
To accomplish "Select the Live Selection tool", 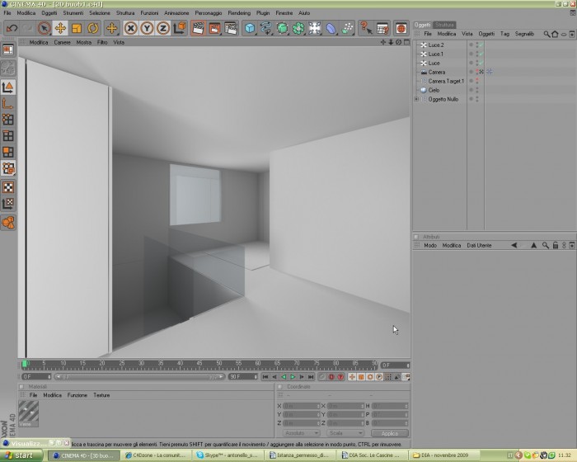I will (x=45, y=28).
